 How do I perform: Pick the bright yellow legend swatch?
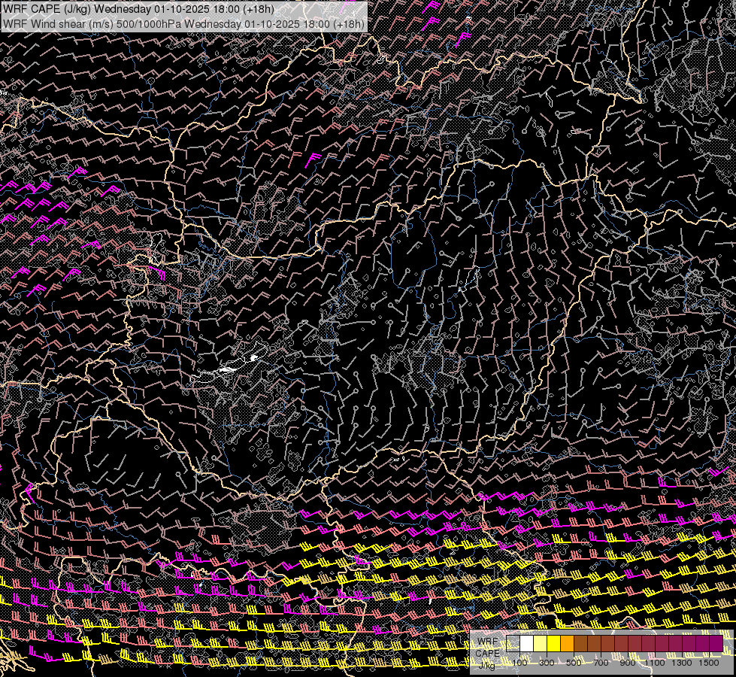[x=554, y=644]
